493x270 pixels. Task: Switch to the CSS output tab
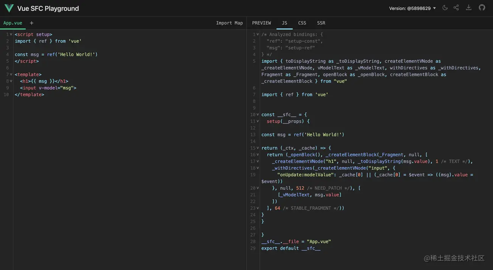tap(302, 23)
